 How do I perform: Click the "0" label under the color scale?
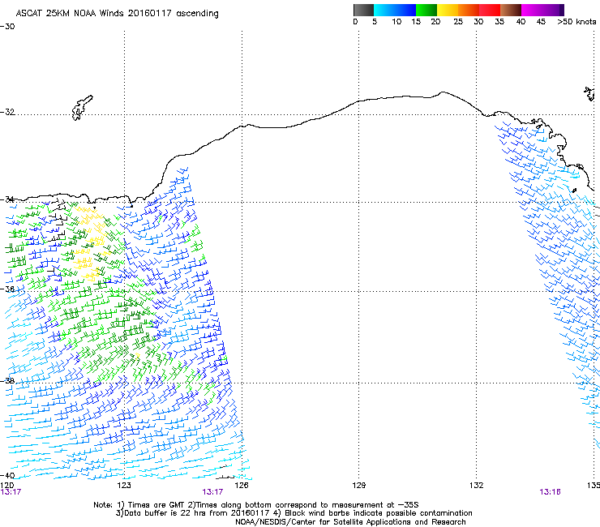(355, 22)
